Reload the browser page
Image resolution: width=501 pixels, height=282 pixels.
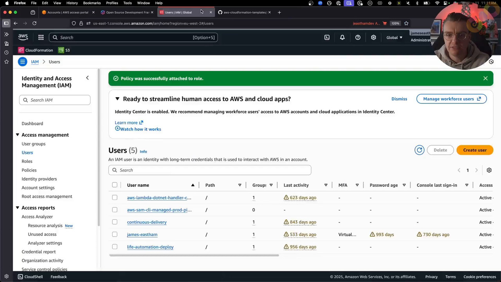tap(34, 23)
